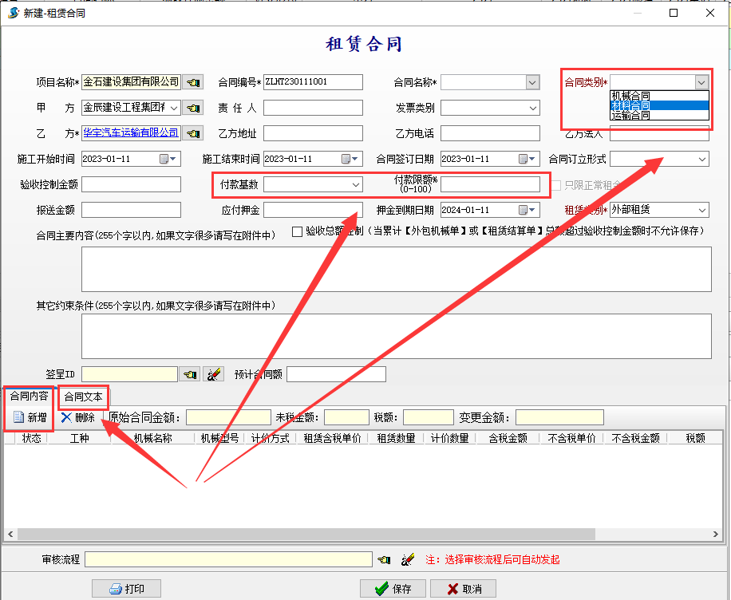This screenshot has height=600, width=731.
Task: Click the 审核流程 lookup hand icon
Action: [x=385, y=560]
